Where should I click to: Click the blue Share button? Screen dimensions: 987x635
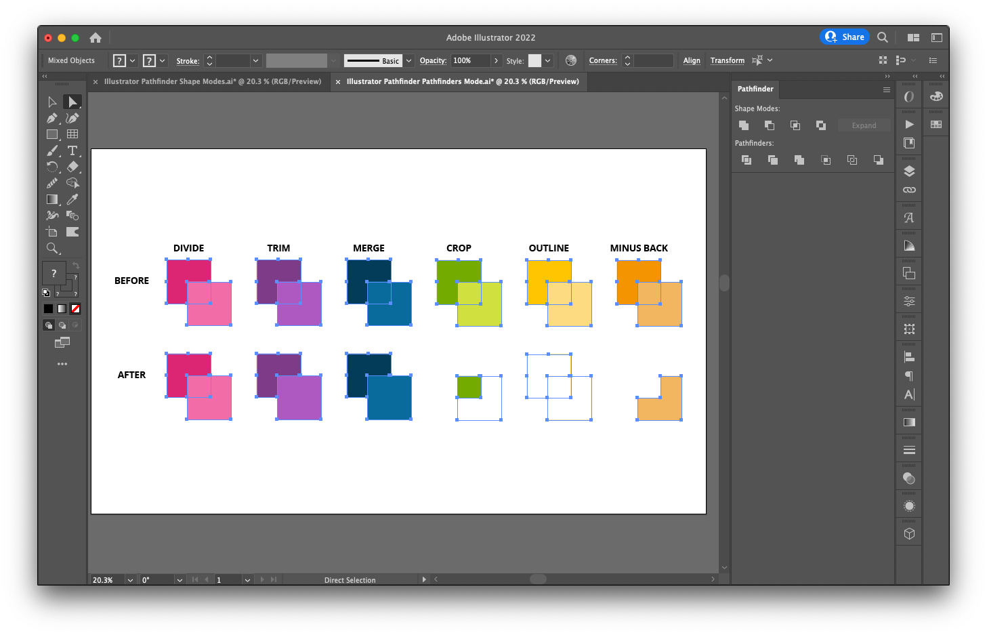coord(844,37)
